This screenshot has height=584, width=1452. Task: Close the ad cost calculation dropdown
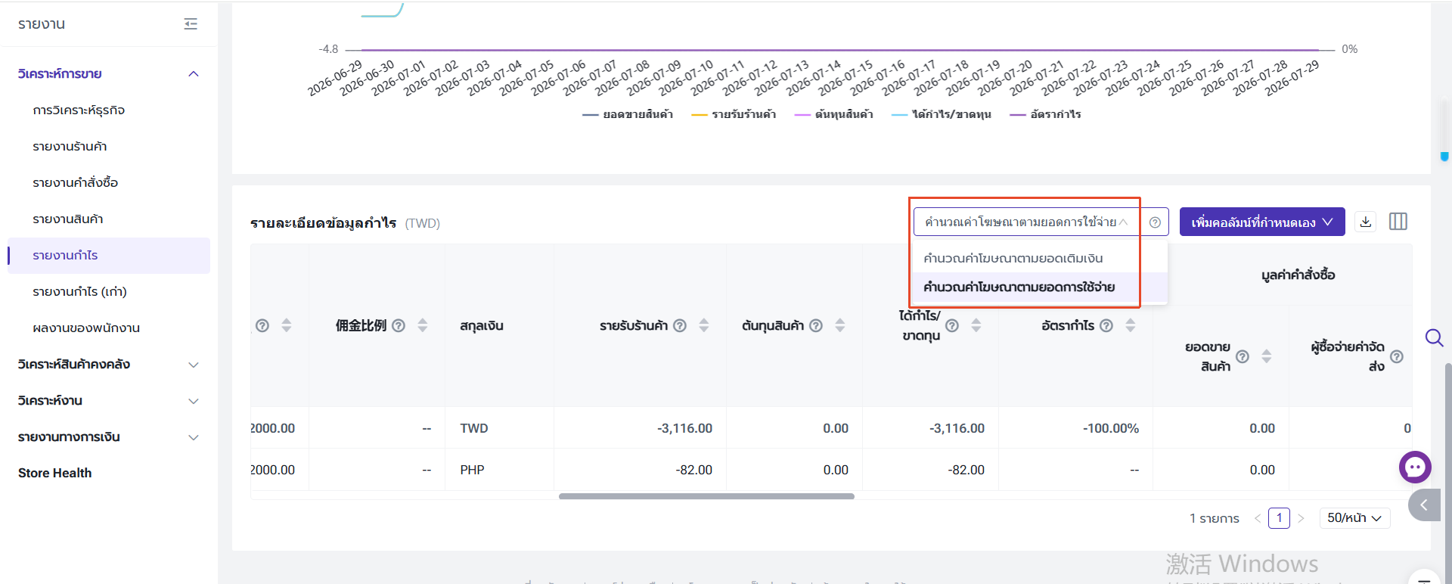click(x=1027, y=222)
